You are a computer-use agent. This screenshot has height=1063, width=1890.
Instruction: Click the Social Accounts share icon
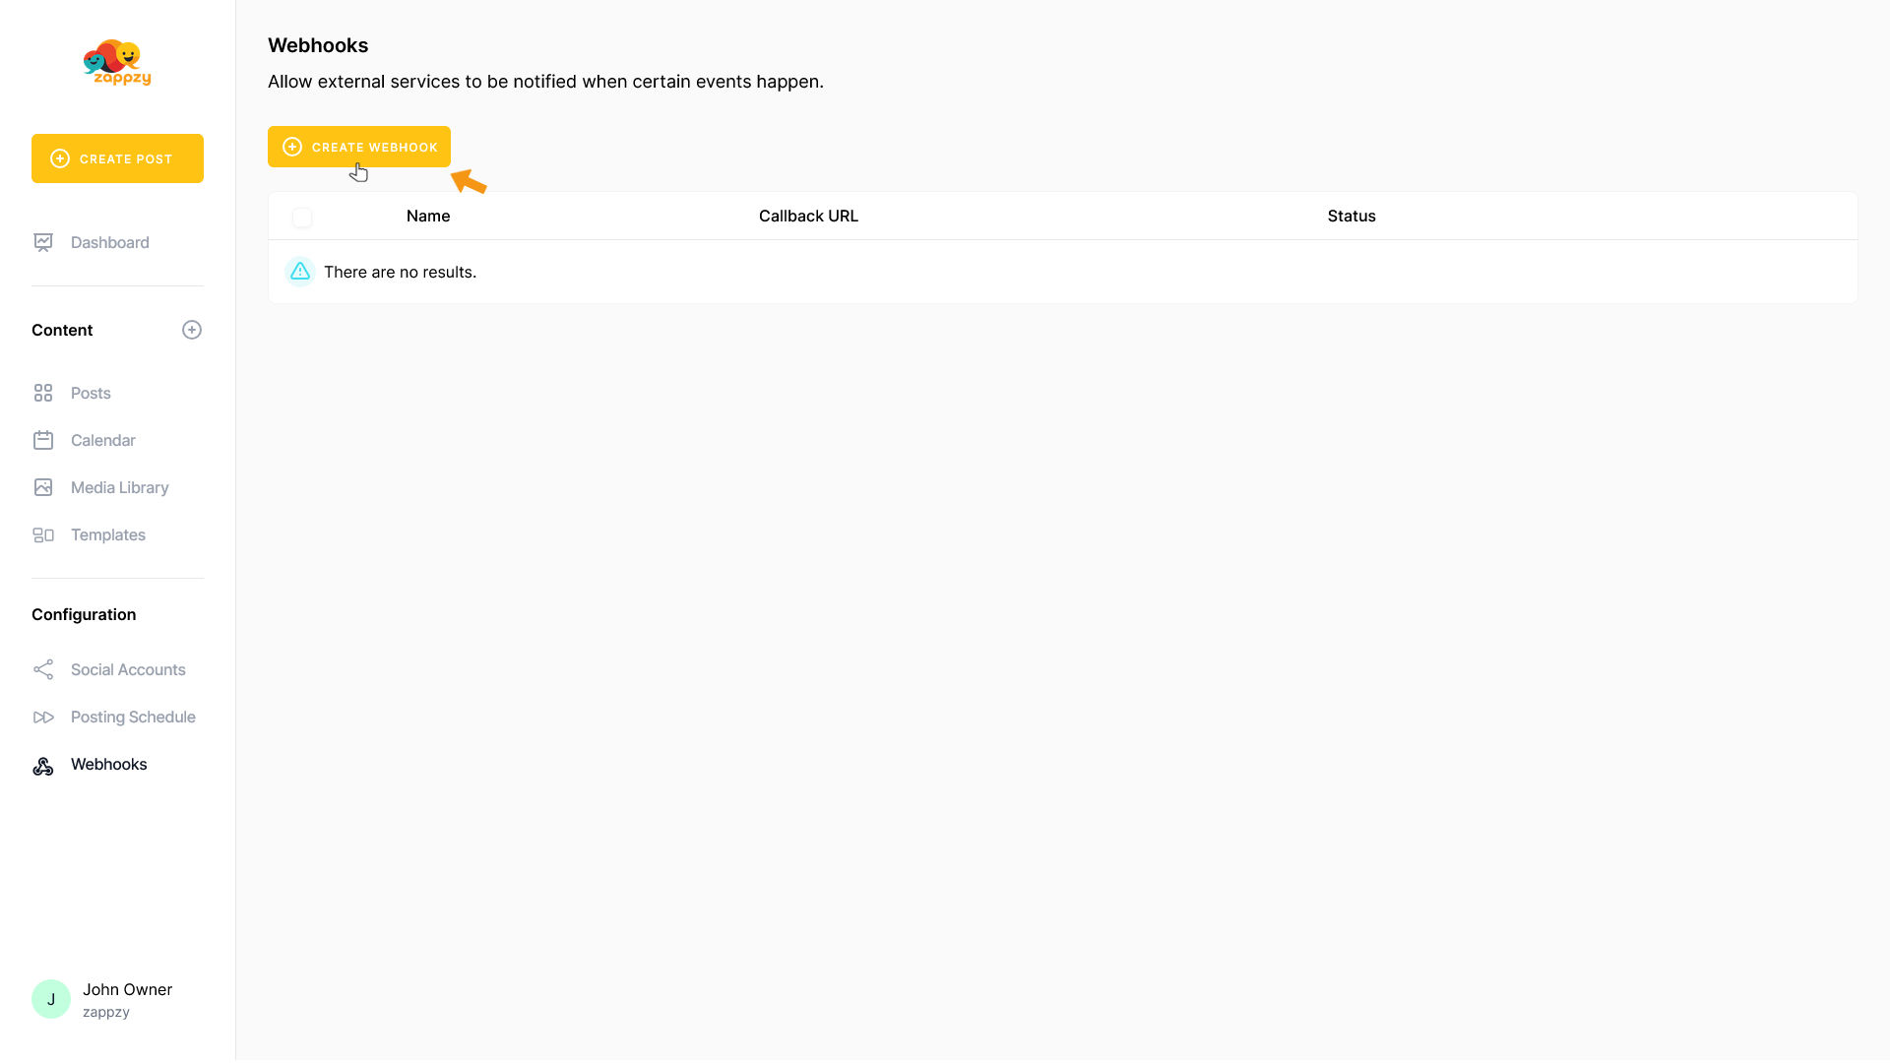point(43,669)
